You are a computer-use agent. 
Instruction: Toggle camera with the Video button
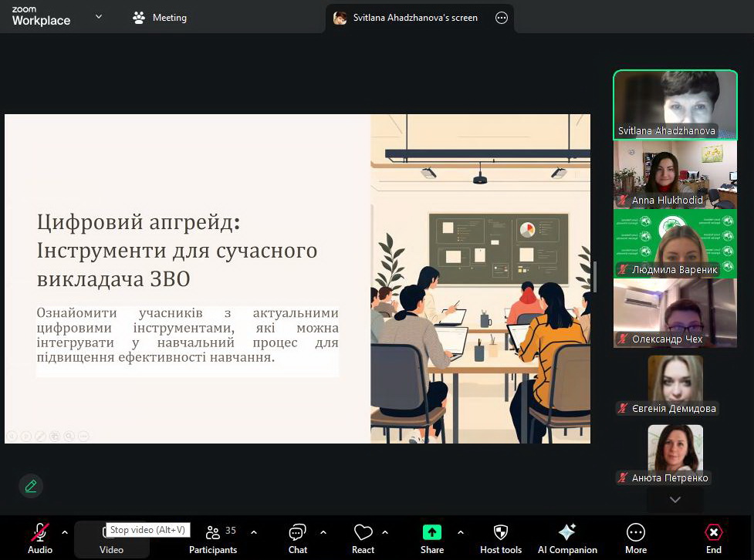[x=111, y=539]
